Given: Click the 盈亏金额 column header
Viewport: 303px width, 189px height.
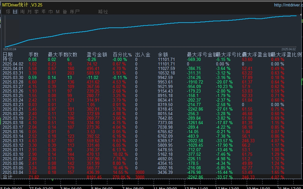Looking at the screenshot, I should (x=97, y=55).
